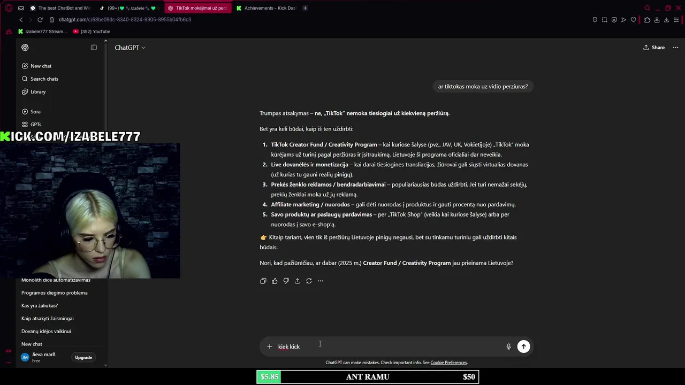This screenshot has height=385, width=685.
Task: Click the Share conversation button
Action: click(654, 48)
